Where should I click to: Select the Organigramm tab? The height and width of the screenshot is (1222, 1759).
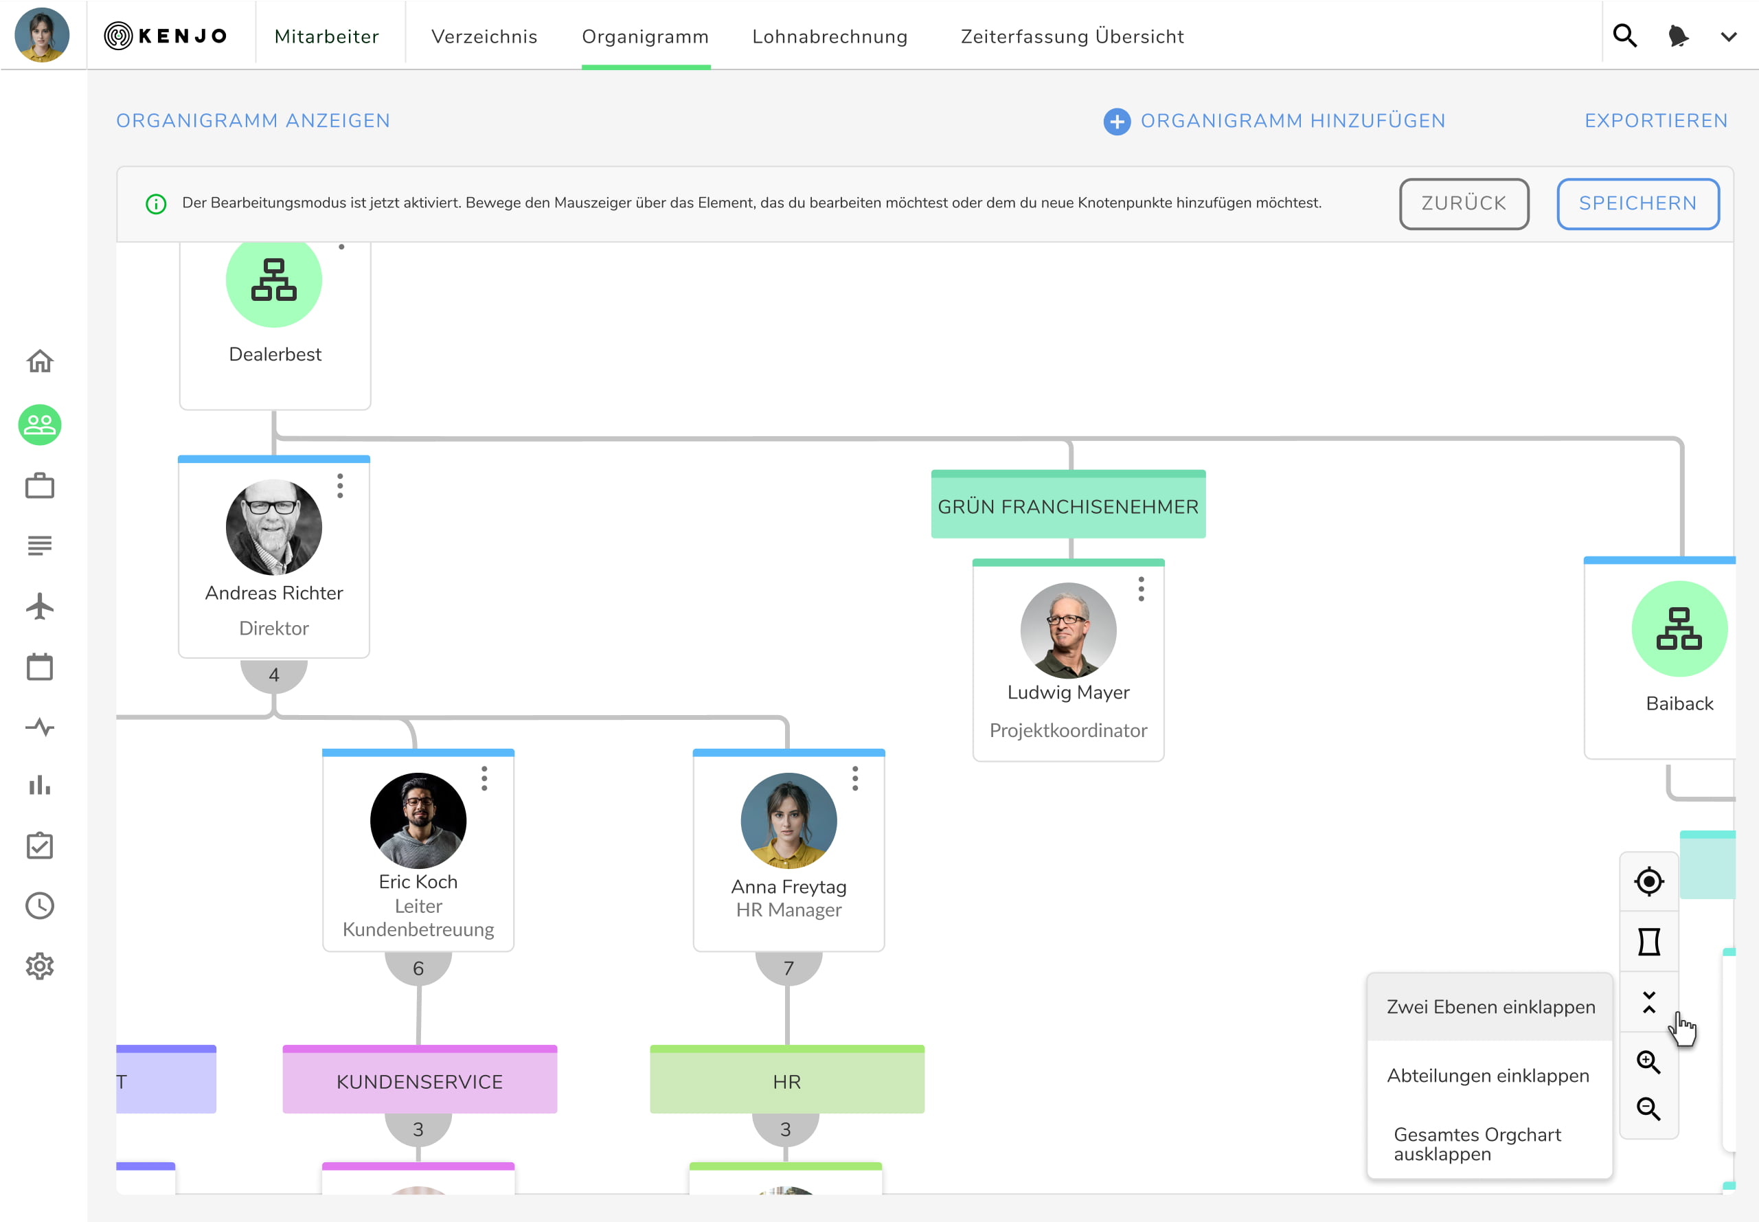645,36
